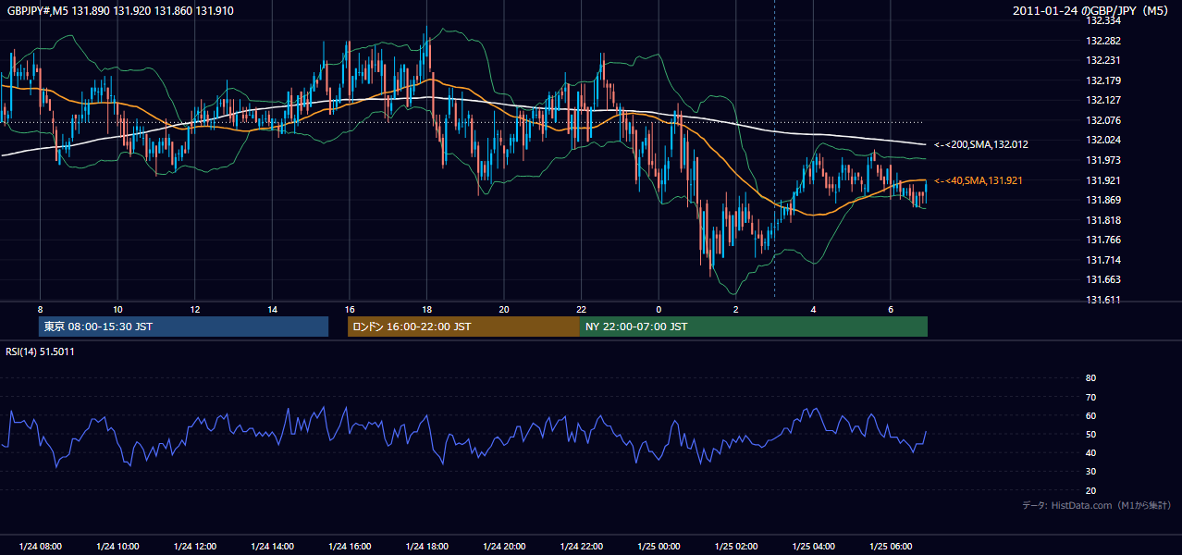
Task: Click hour label 18 under the price chart
Action: point(426,309)
